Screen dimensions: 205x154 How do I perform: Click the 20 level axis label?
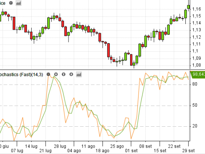click(195, 126)
